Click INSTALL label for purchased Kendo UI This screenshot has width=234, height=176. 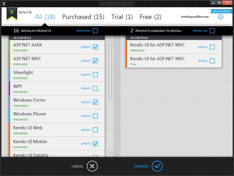(203, 47)
